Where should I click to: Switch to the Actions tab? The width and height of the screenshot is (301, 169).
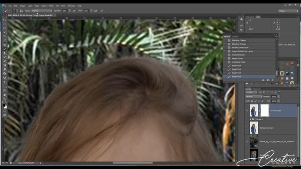click(x=235, y=37)
